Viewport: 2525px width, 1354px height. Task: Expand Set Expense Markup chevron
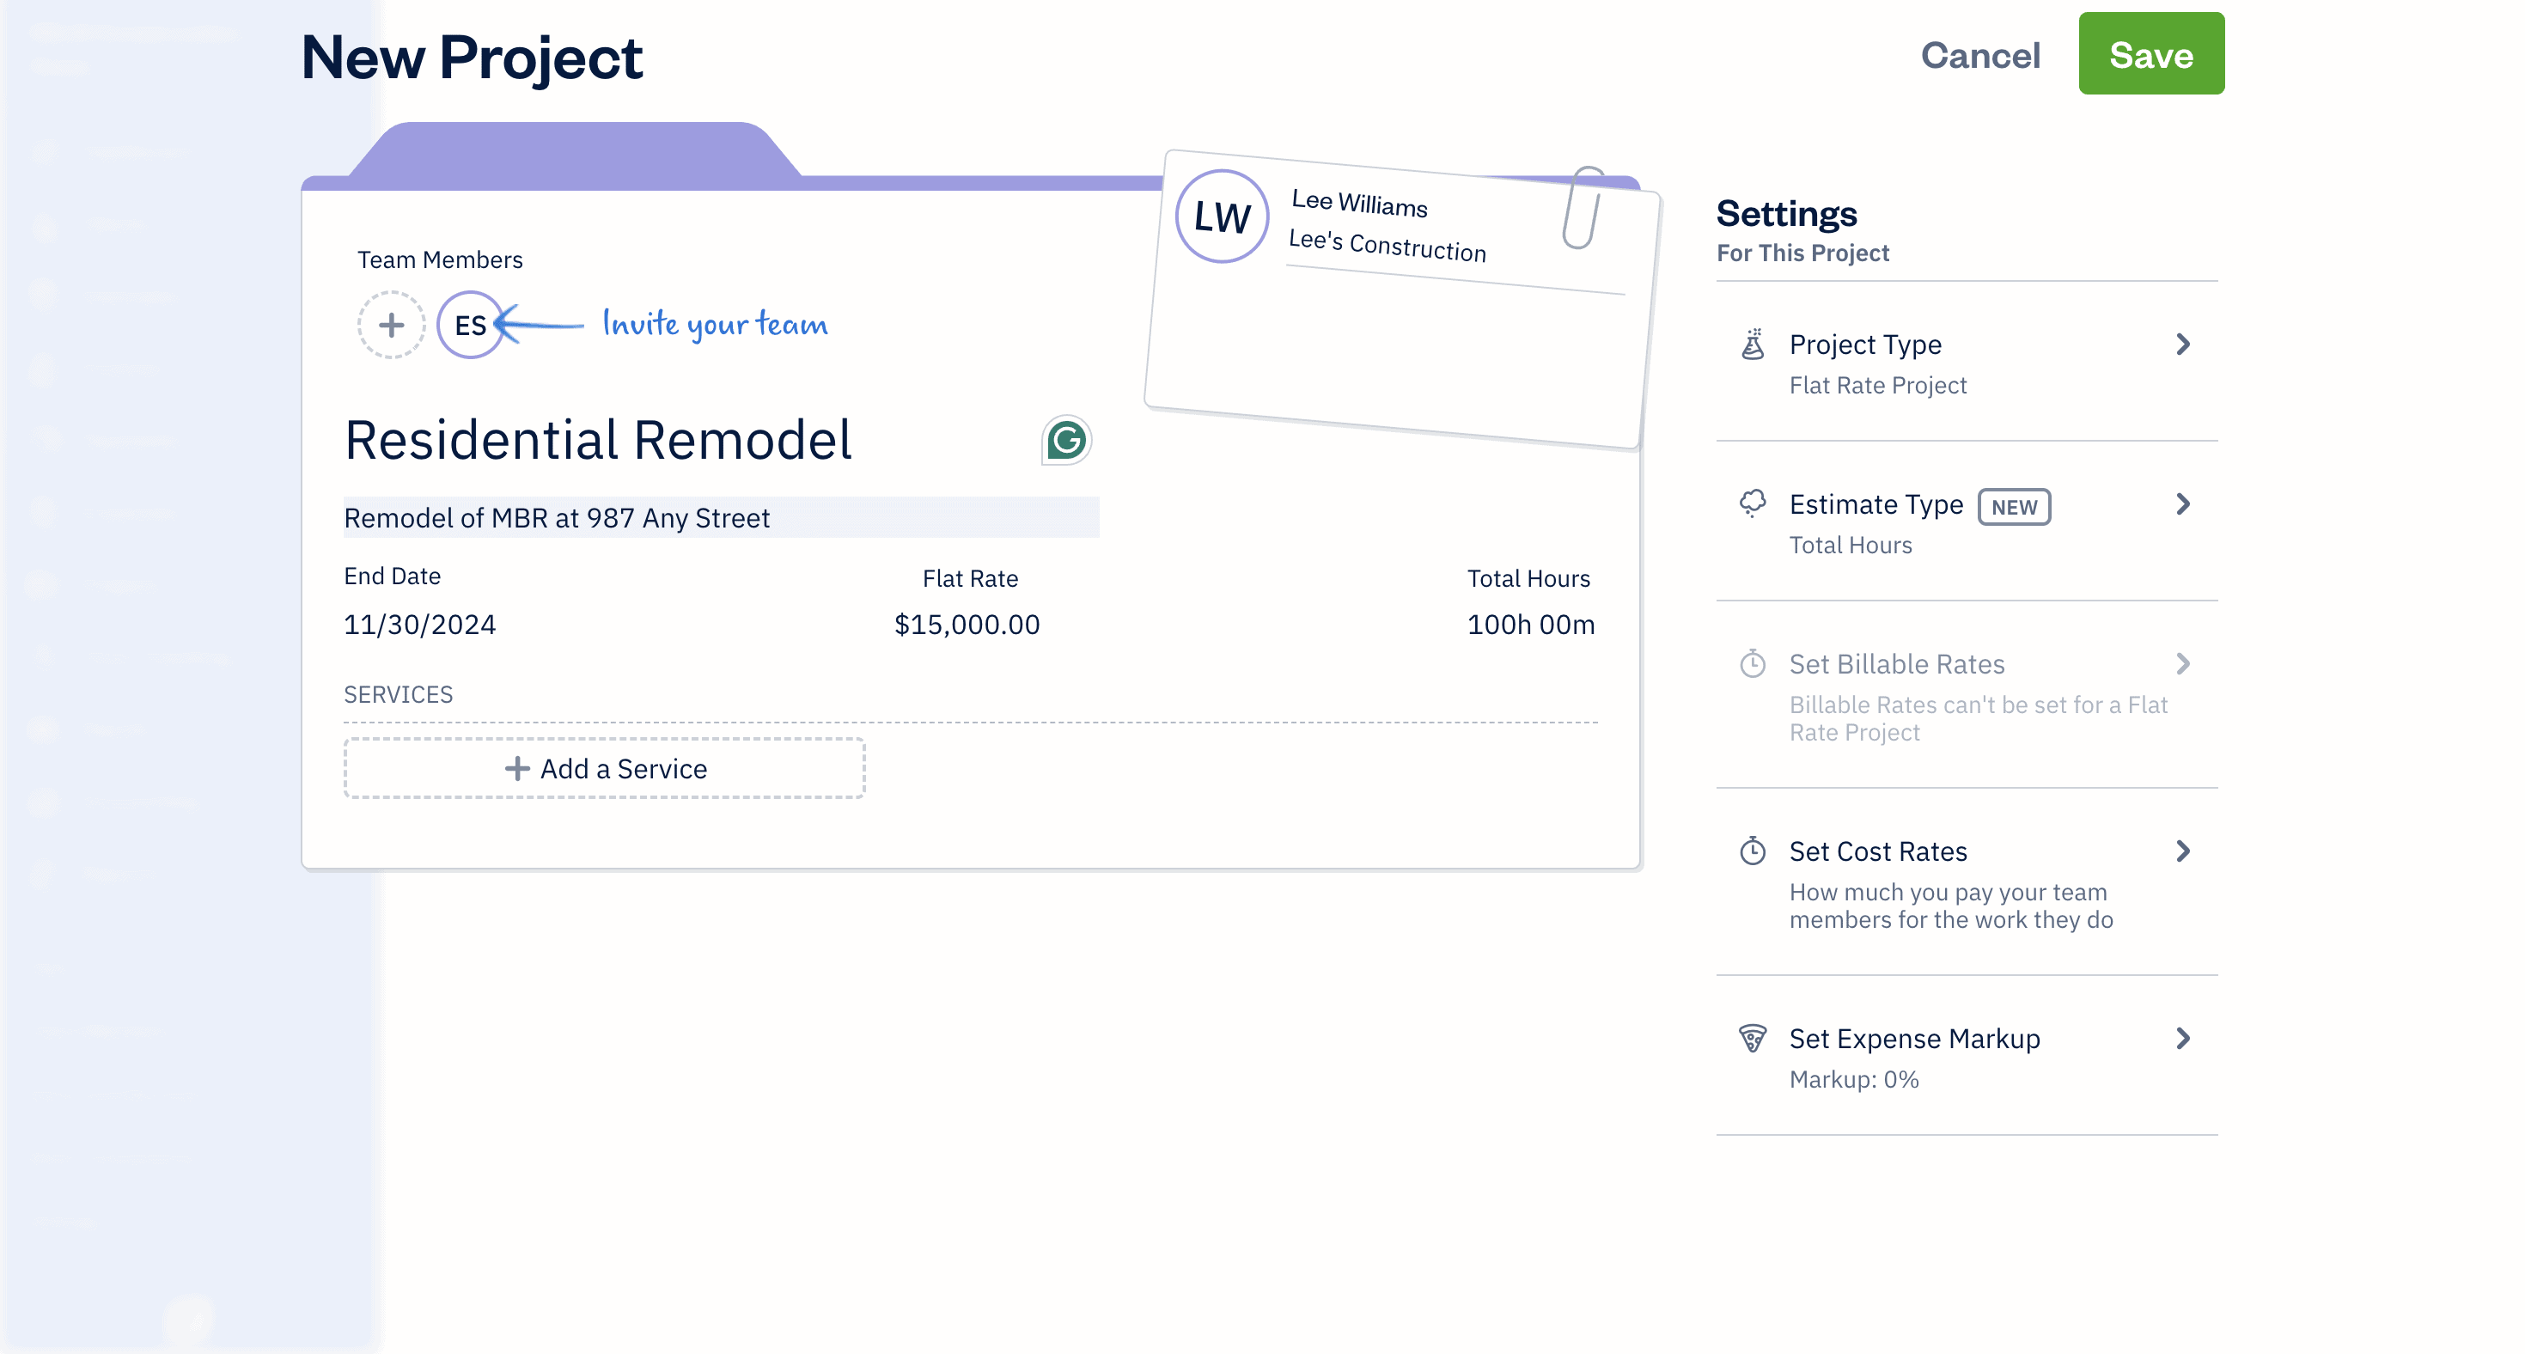2183,1039
